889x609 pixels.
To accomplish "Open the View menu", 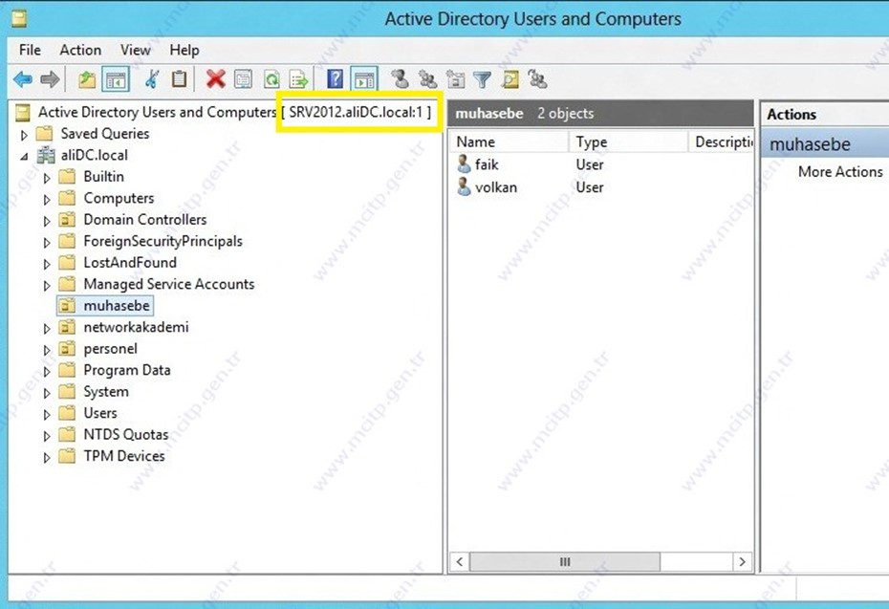I will point(136,50).
